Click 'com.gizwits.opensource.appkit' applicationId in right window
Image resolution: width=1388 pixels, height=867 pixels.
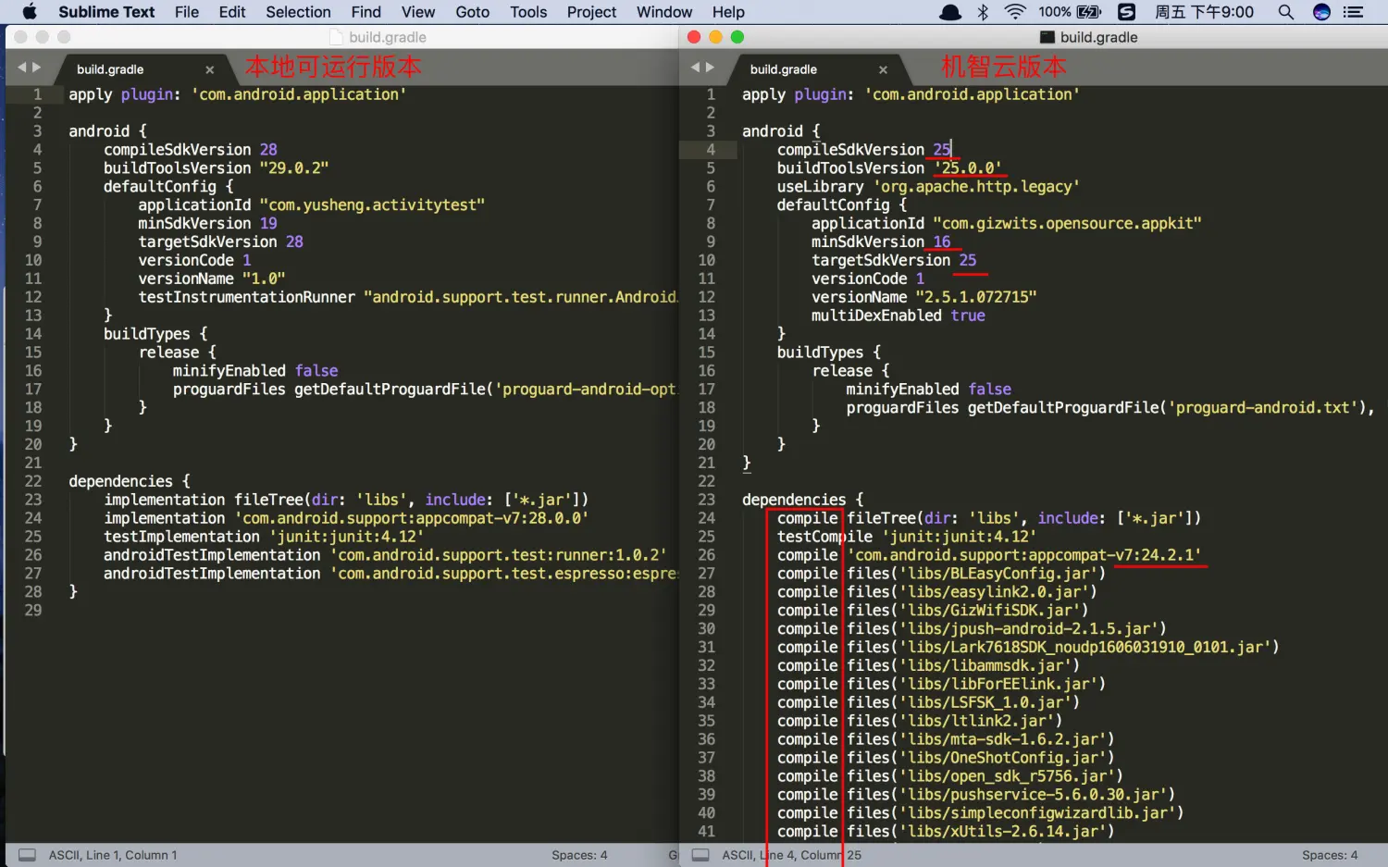[x=1067, y=223]
